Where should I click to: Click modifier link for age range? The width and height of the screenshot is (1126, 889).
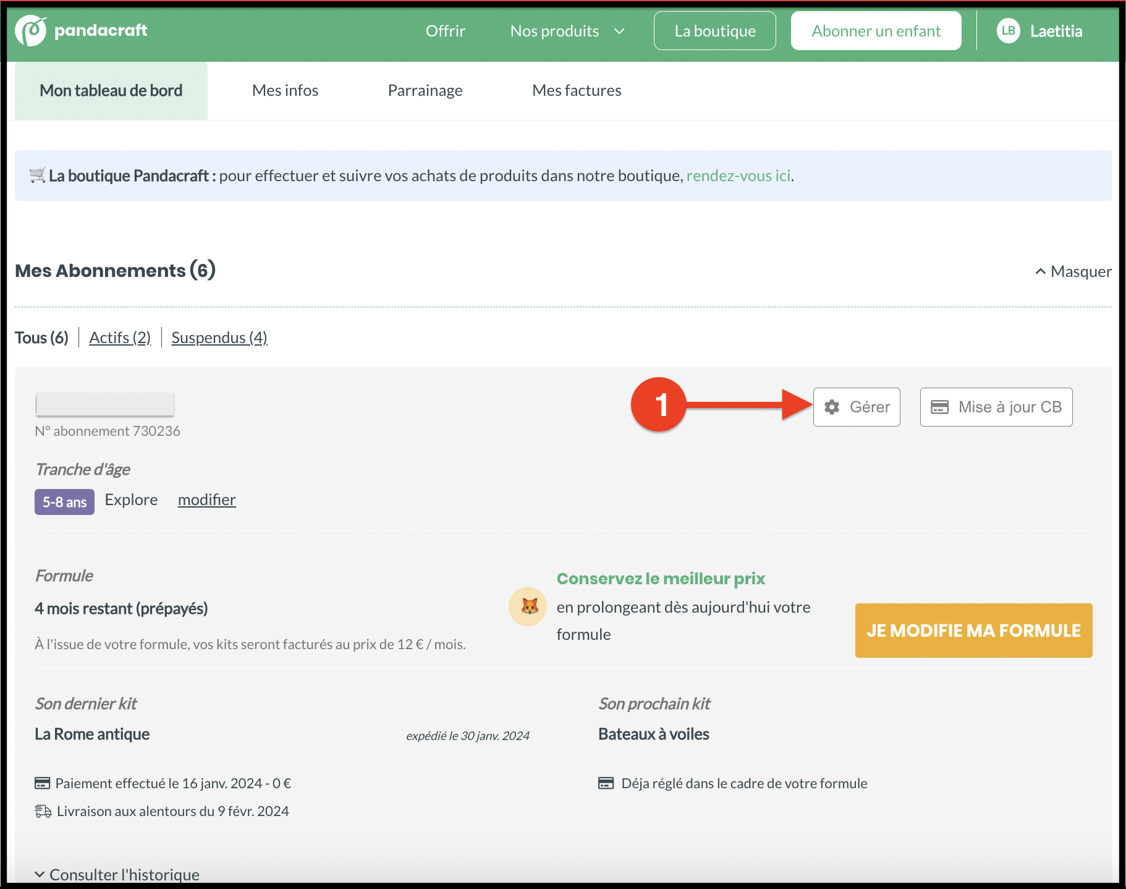click(x=206, y=500)
